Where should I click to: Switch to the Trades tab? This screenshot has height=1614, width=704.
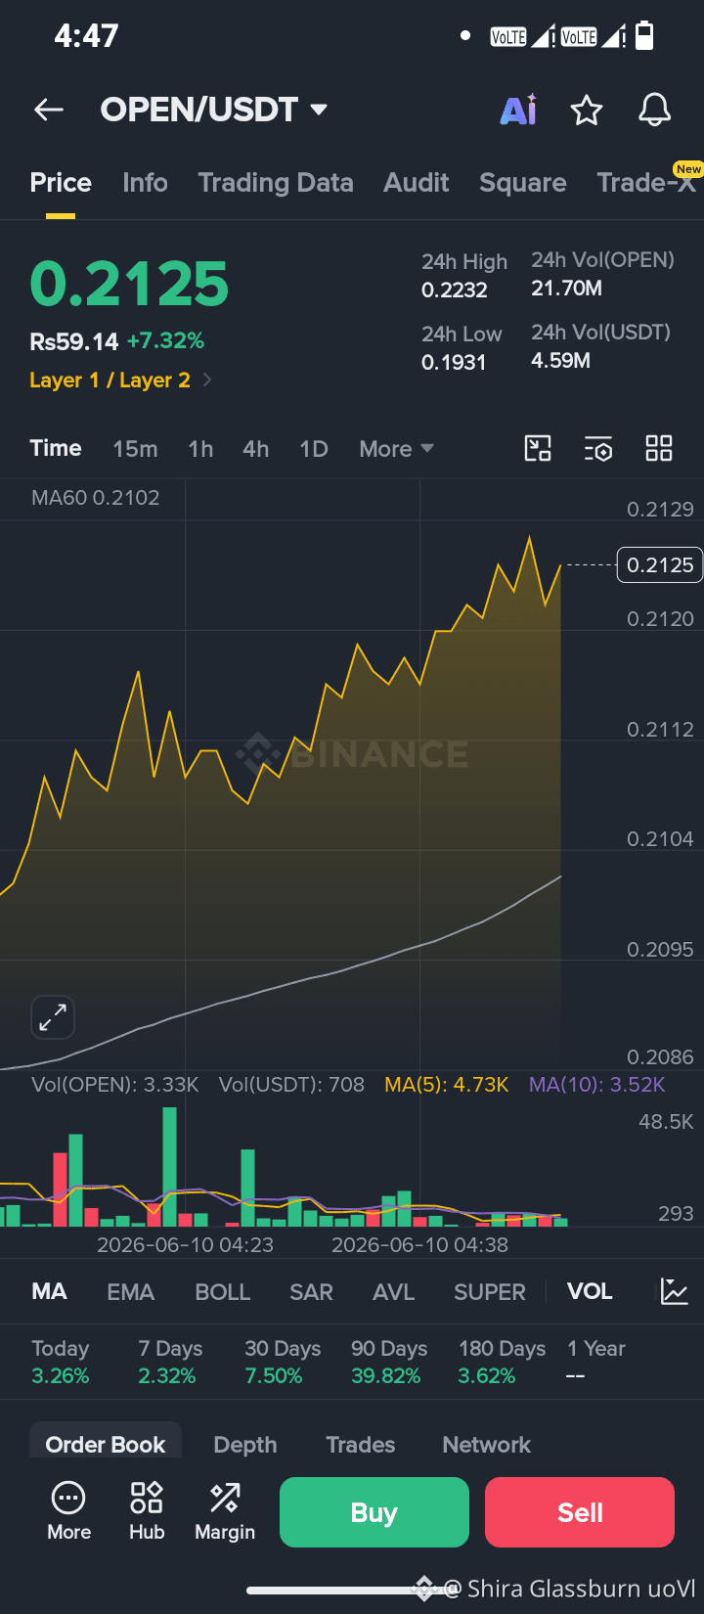[361, 1445]
